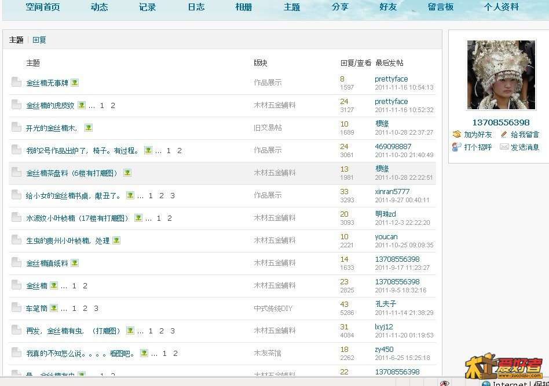Select 留言板 in the top navigation
The width and height of the screenshot is (549, 386).
point(441,8)
